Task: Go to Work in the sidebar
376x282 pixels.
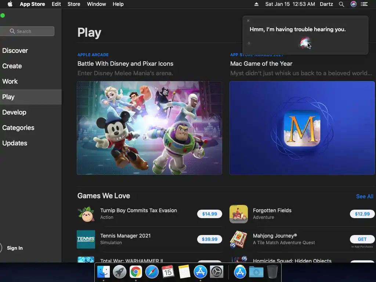Action: [x=10, y=81]
